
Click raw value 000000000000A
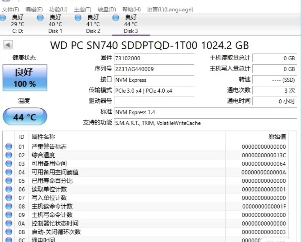264,172
